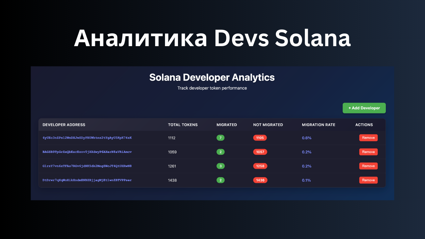425x239 pixels.
Task: Click the Add Developer button
Action: [364, 108]
